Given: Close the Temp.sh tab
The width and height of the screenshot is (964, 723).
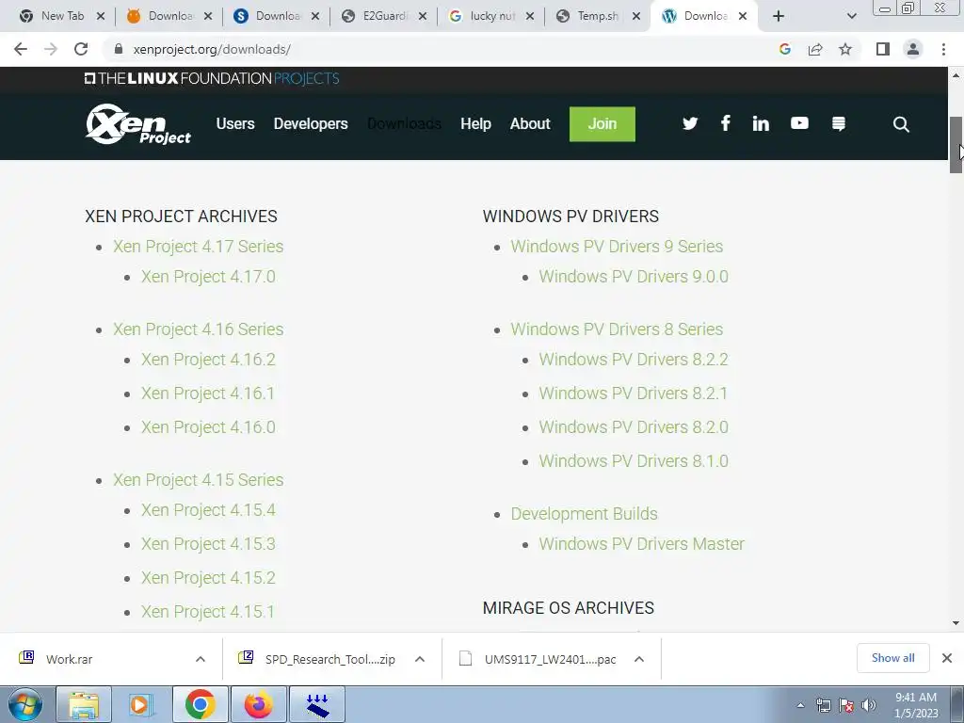Looking at the screenshot, I should pyautogui.click(x=636, y=16).
